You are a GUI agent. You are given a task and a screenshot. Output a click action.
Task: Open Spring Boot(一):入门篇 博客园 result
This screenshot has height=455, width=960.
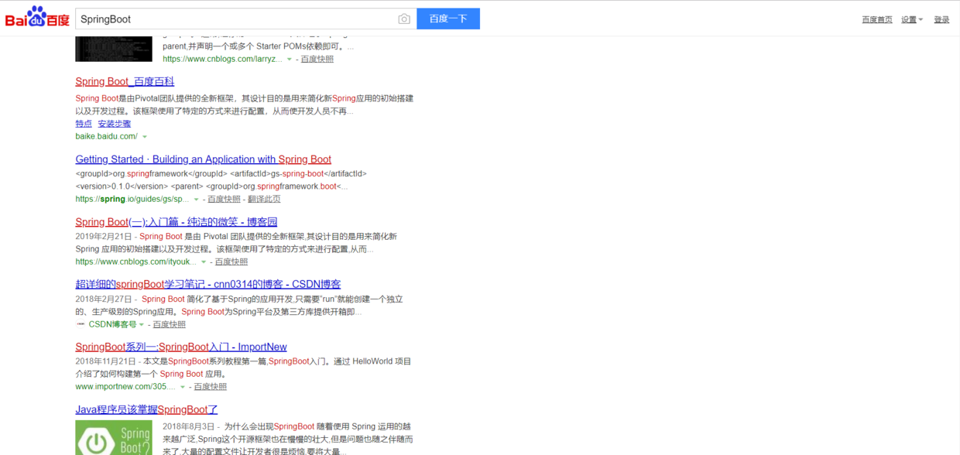177,222
